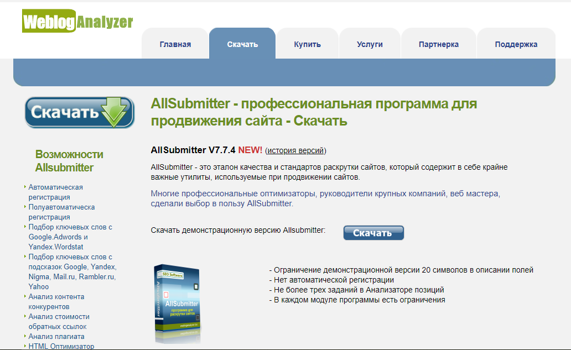Viewport: 571px width, 350px height.
Task: Click the WeblogAnalyzer logo
Action: [x=77, y=21]
